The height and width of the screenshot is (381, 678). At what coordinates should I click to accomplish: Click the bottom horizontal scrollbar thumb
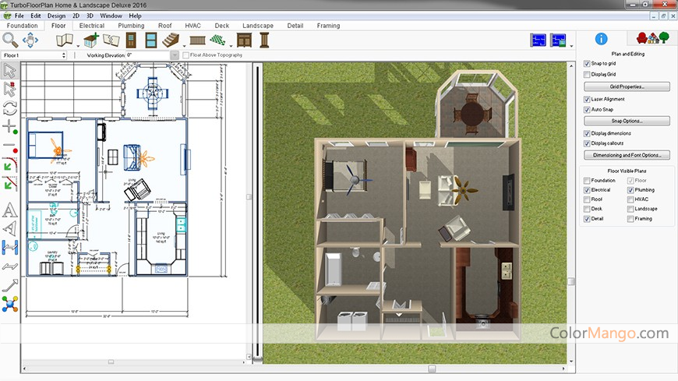click(432, 369)
